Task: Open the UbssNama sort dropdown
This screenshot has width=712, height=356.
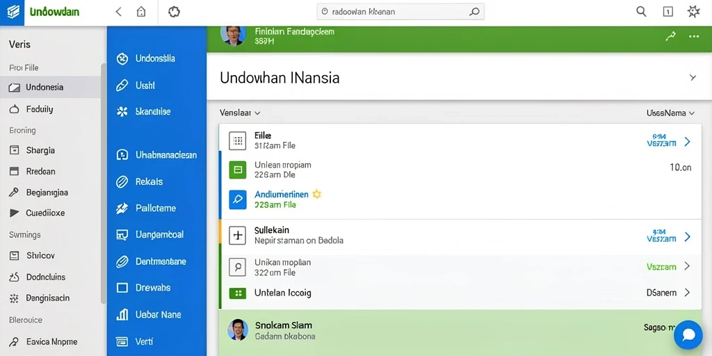Action: (670, 113)
